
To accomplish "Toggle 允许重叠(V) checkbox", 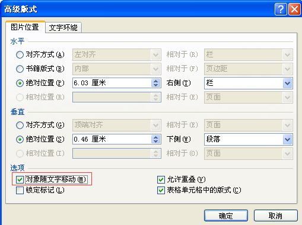I will (161, 179).
